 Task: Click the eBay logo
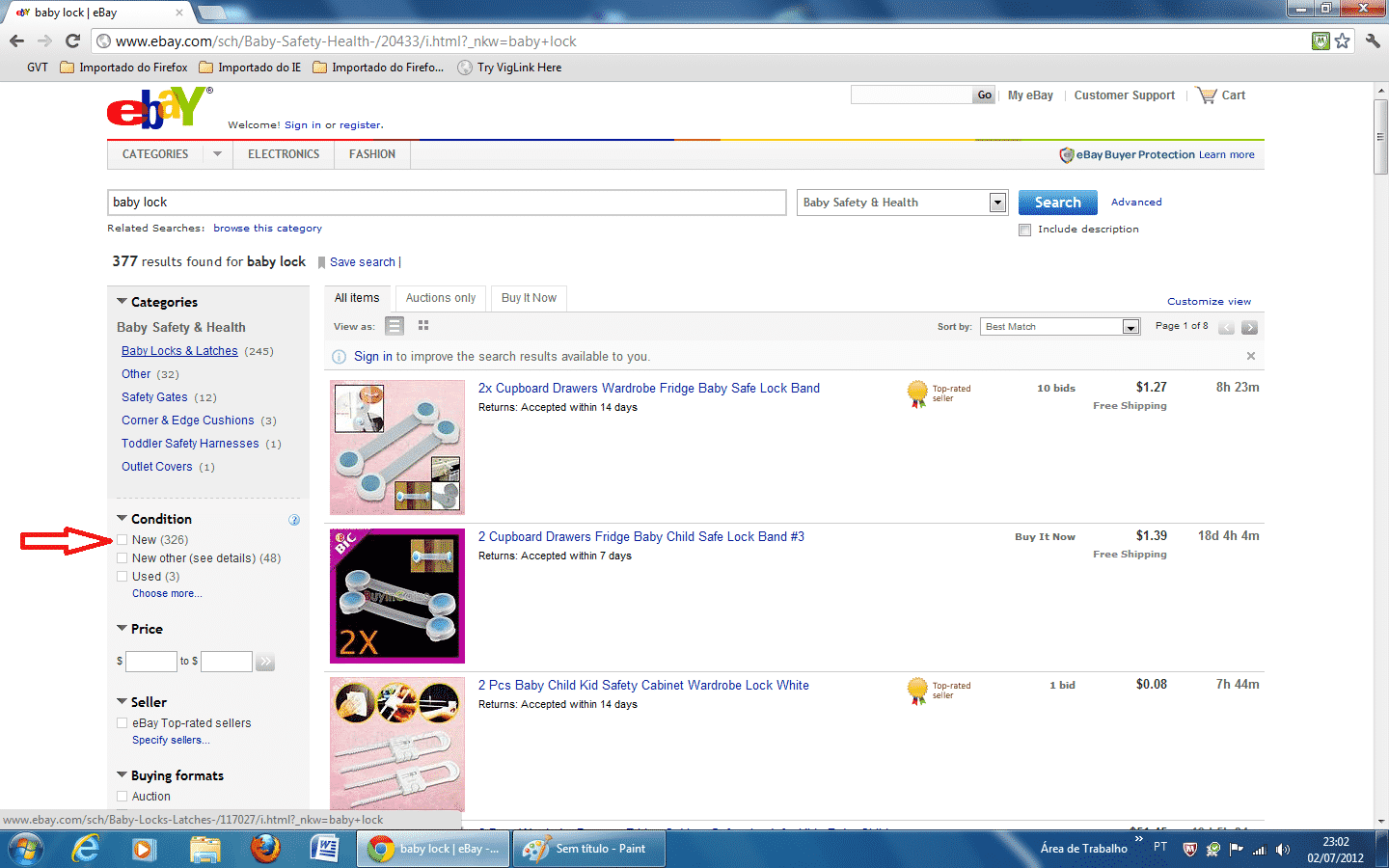pos(159,107)
